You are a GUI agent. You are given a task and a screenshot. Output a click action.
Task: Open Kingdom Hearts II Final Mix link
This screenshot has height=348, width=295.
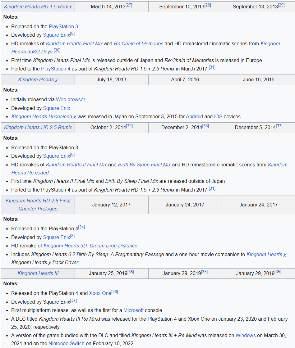[x=76, y=165]
